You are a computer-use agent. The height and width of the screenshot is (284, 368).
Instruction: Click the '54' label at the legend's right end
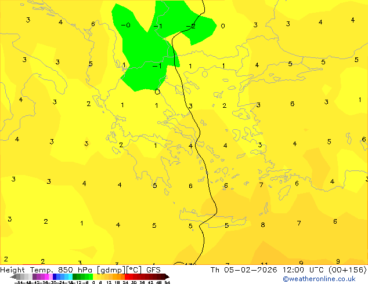tap(167, 282)
